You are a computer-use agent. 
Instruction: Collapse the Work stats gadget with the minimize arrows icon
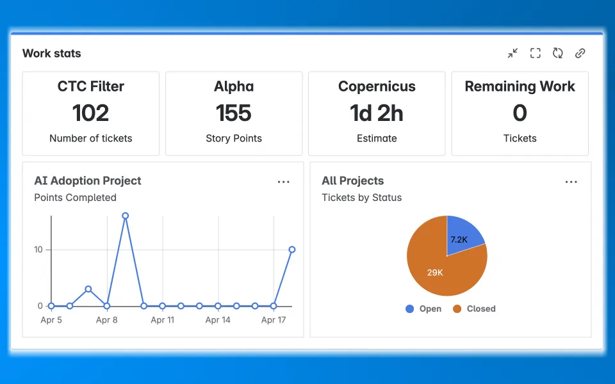(512, 53)
